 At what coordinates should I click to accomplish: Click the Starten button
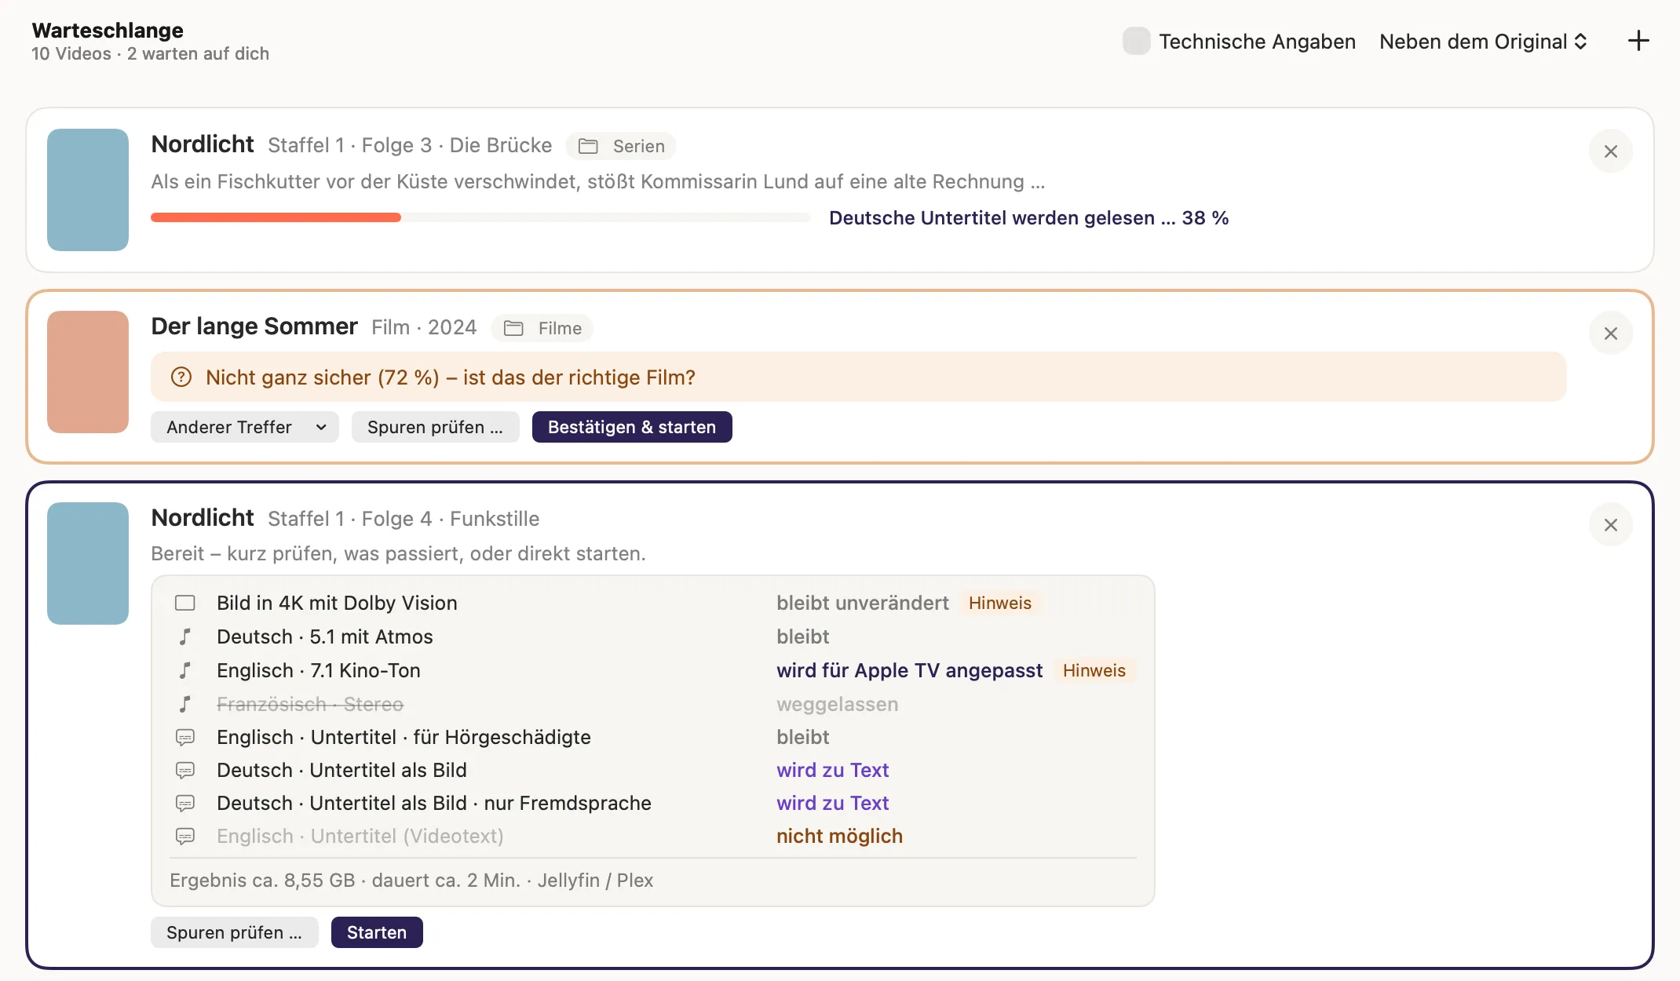pos(377,932)
